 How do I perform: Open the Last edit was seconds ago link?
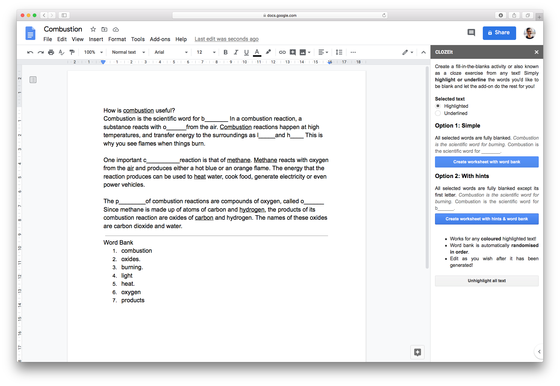tap(227, 39)
